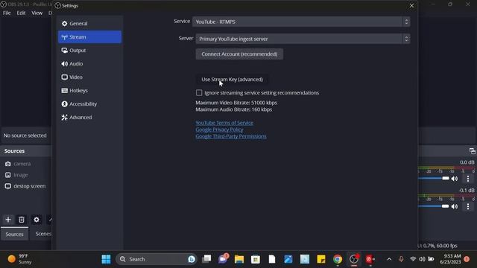Open the Audio settings category

click(89, 64)
